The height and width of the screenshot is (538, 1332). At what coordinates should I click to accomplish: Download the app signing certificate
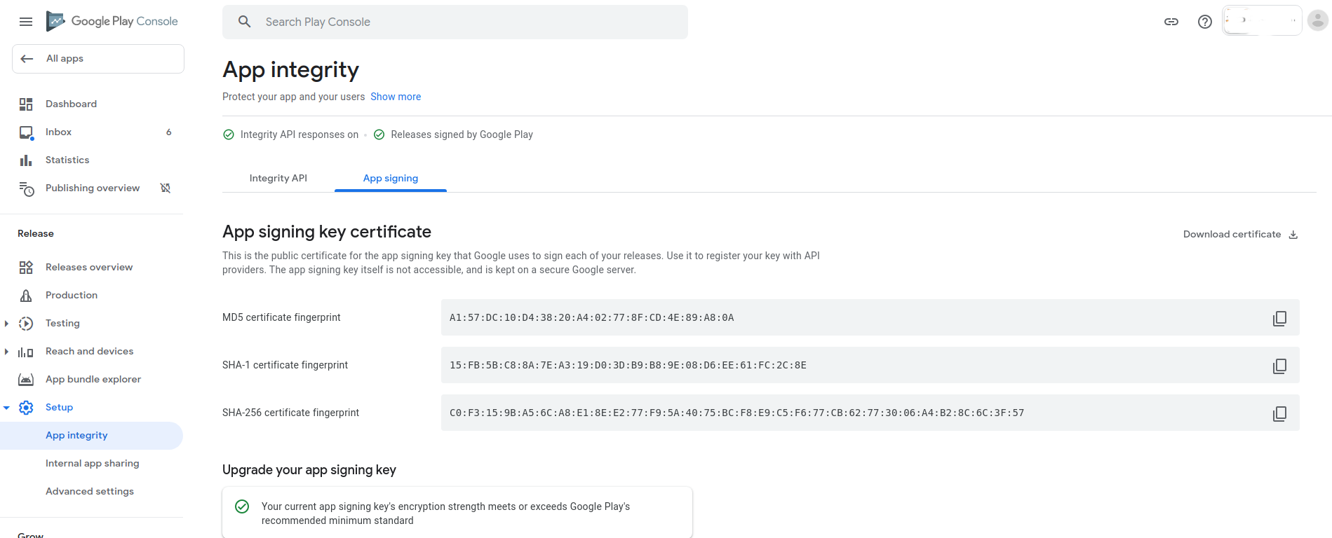point(1239,234)
